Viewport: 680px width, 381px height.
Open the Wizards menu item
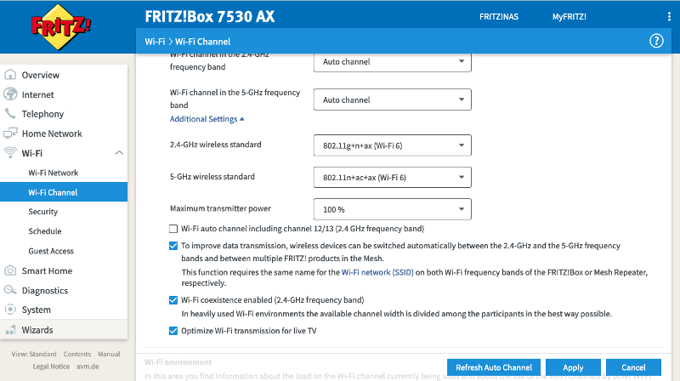point(64,330)
